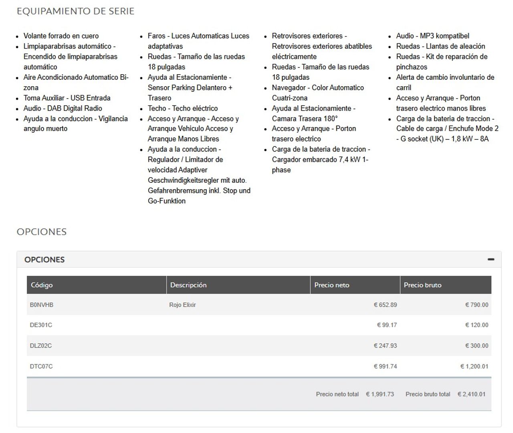Select the DE301C option code
Viewport: 513px width, 433px height.
click(41, 325)
